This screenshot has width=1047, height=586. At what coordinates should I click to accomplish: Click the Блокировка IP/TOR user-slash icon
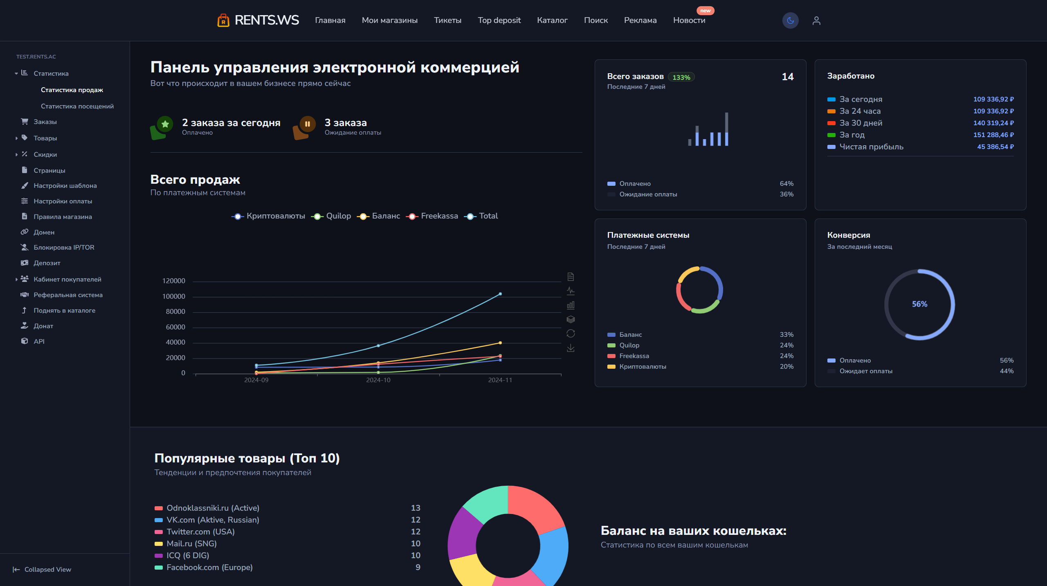tap(25, 247)
